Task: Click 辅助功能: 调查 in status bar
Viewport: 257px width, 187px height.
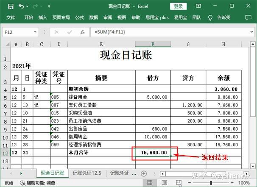Action: click(x=38, y=183)
